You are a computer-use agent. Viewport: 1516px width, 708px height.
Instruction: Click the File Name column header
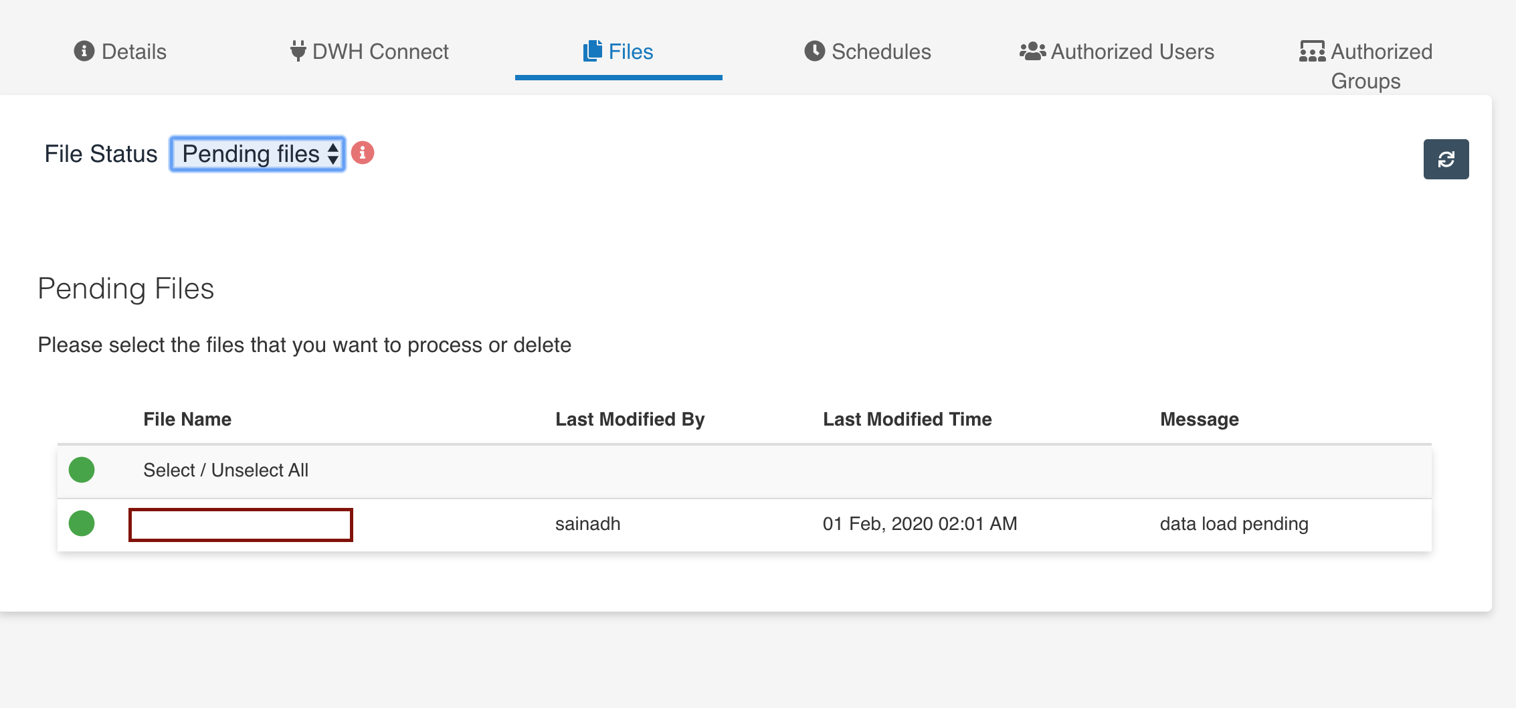(188, 419)
